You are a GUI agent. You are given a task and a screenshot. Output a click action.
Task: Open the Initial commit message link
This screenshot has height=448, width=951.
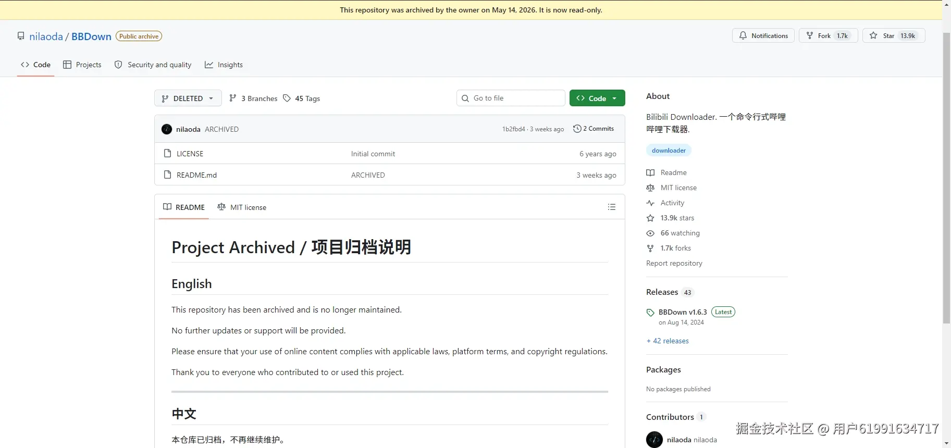(x=373, y=154)
